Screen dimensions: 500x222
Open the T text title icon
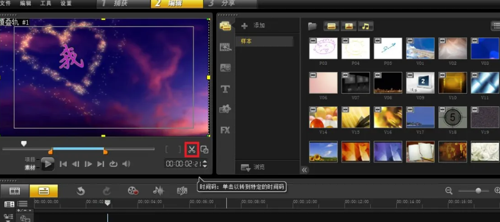pos(225,89)
